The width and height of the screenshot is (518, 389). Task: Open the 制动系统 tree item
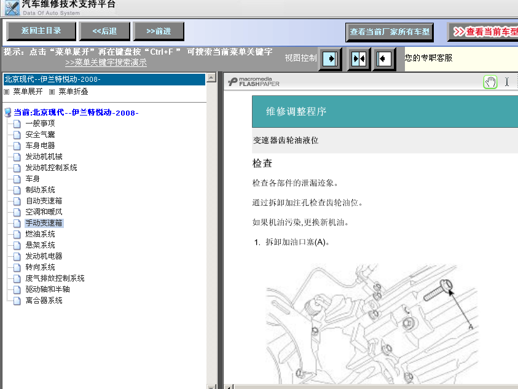[41, 190]
